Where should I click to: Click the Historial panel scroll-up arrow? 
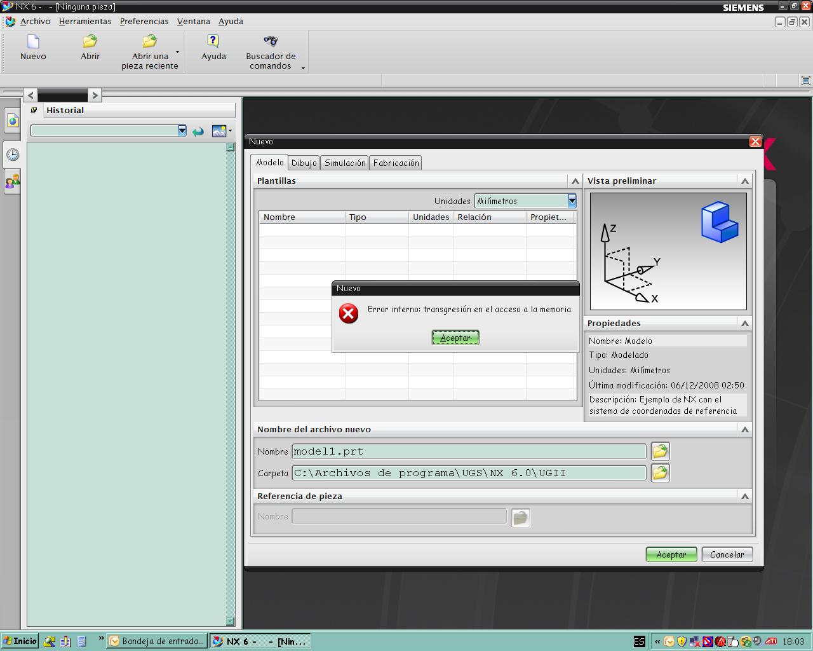click(x=230, y=147)
